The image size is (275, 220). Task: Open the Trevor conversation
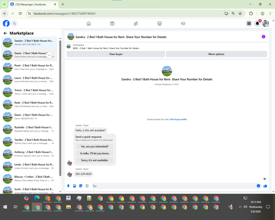(x=29, y=92)
